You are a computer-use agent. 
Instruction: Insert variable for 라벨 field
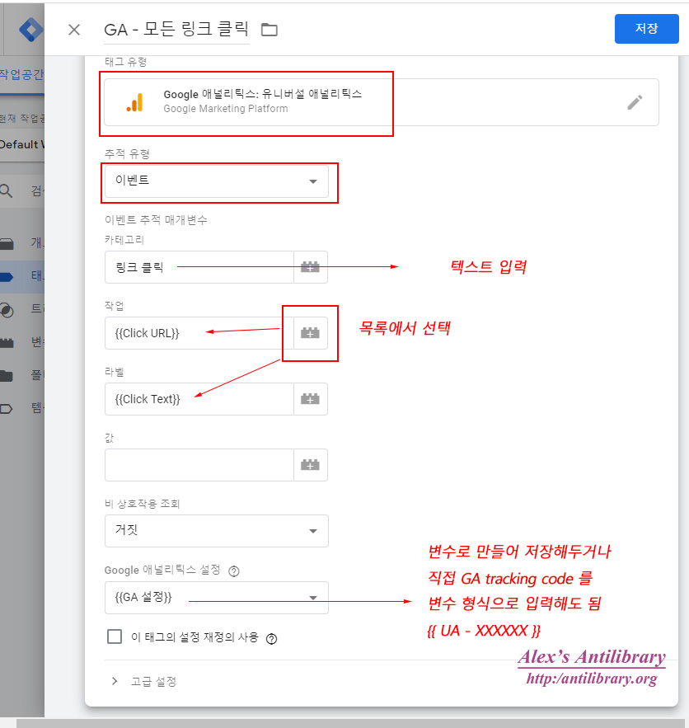(311, 399)
